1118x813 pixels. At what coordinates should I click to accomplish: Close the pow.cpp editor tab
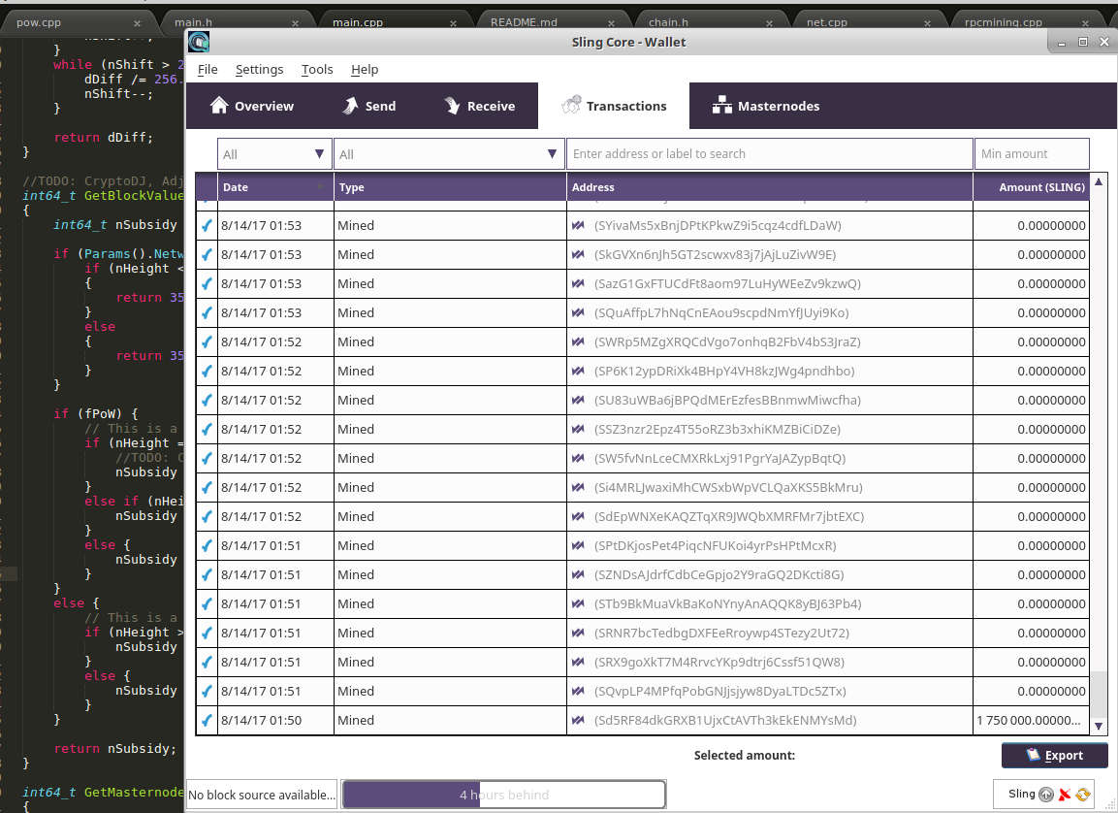coord(137,23)
